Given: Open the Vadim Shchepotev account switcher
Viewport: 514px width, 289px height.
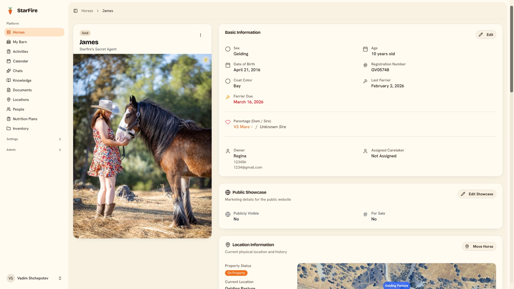Looking at the screenshot, I should pos(34,278).
